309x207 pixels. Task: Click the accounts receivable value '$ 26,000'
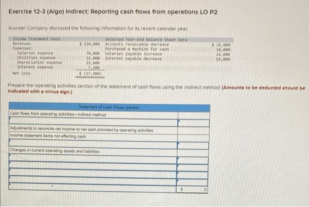point(221,45)
